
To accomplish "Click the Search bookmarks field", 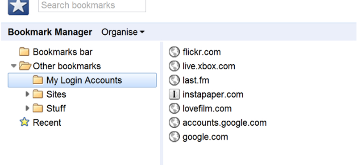I will 92,5.
